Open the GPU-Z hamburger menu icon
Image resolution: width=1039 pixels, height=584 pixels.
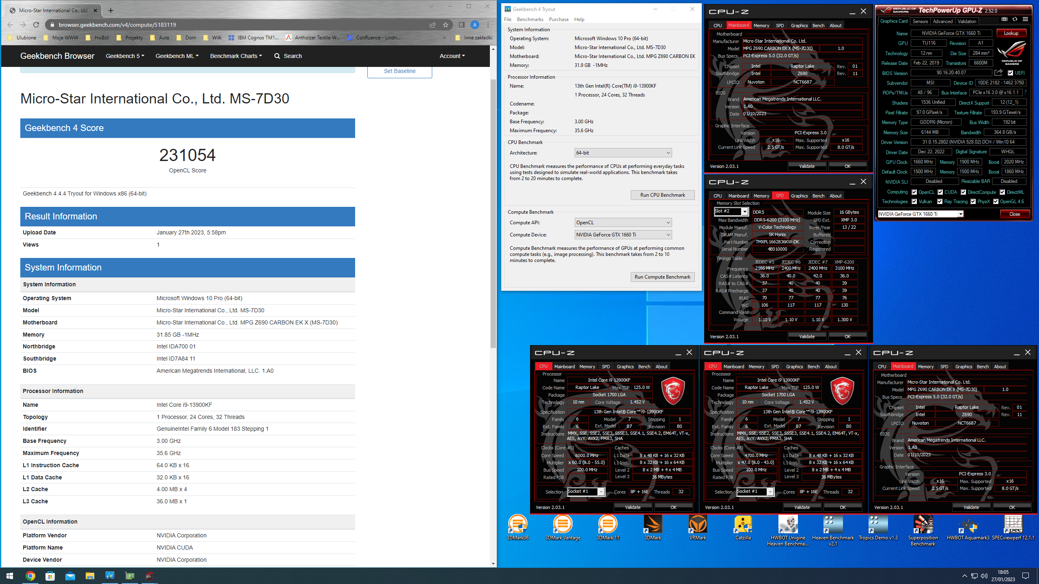1025,19
